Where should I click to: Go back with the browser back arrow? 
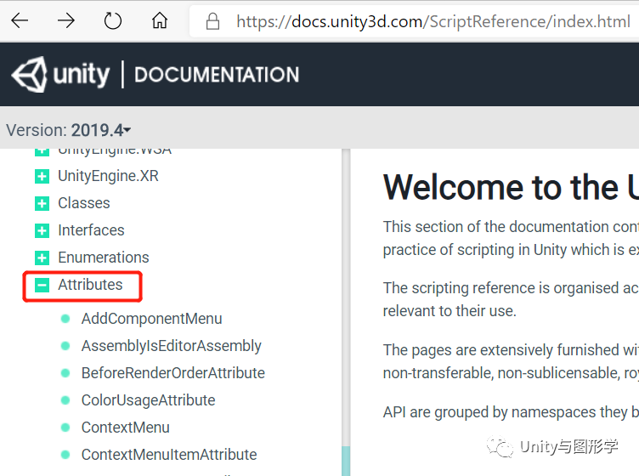(x=20, y=20)
